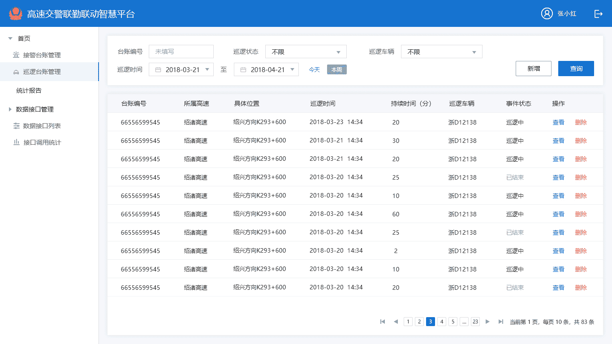This screenshot has width=612, height=344.
Task: Click the 台账编号 input field
Action: [x=181, y=52]
